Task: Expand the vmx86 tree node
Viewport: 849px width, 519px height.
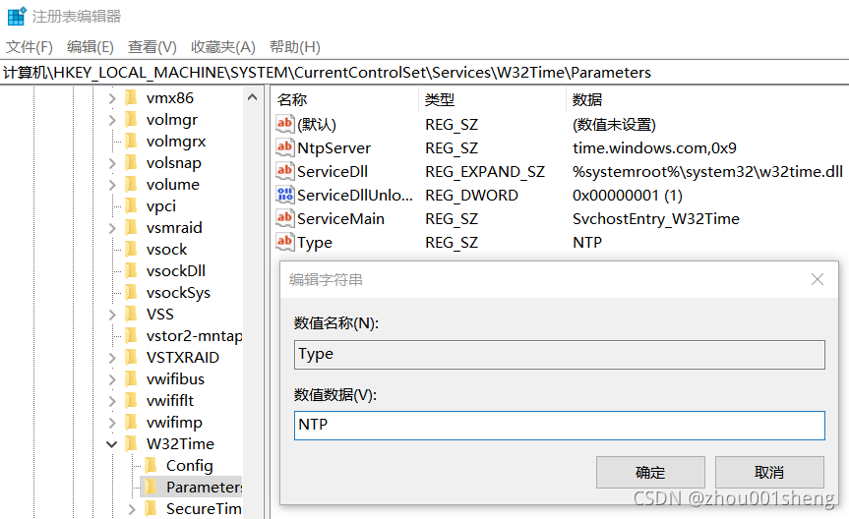Action: click(111, 98)
